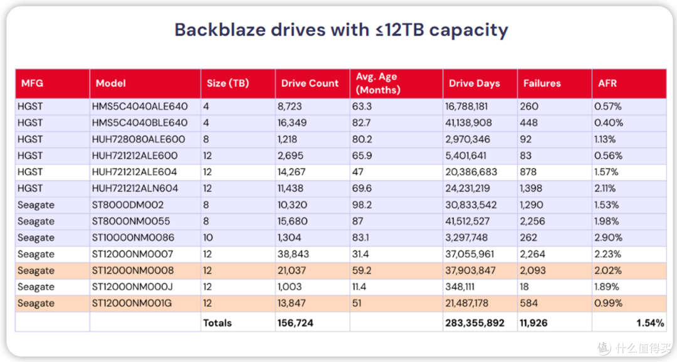The height and width of the screenshot is (362, 677).
Task: Click AFR value 0.99%
Action: [608, 303]
